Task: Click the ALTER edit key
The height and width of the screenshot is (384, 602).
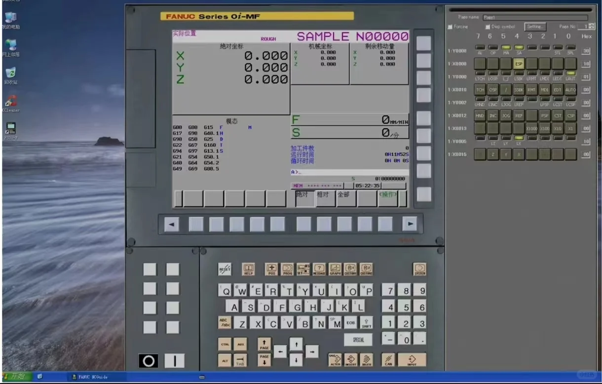Action: point(335,360)
